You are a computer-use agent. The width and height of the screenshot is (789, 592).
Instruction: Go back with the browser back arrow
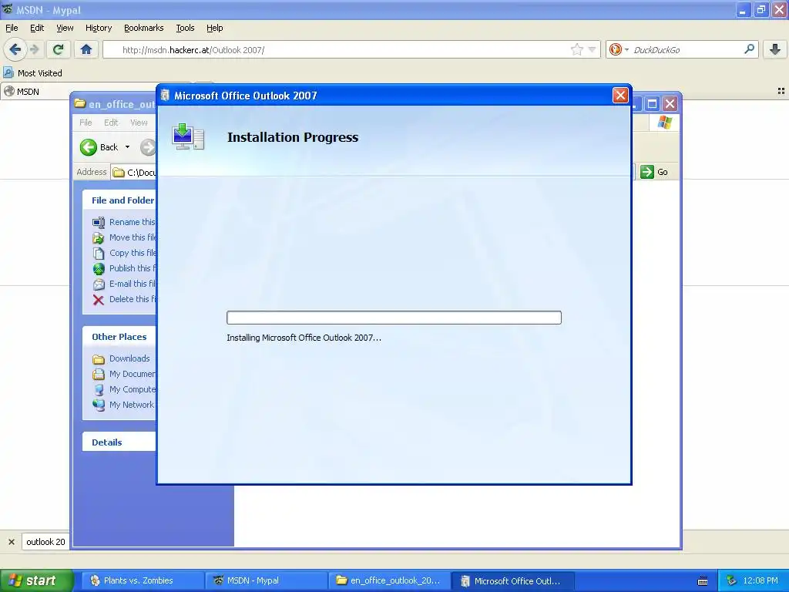point(15,49)
